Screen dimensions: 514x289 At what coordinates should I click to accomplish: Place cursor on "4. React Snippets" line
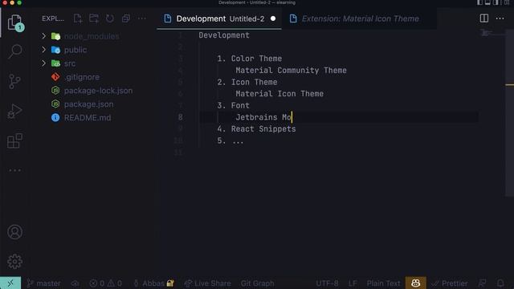[x=256, y=129]
